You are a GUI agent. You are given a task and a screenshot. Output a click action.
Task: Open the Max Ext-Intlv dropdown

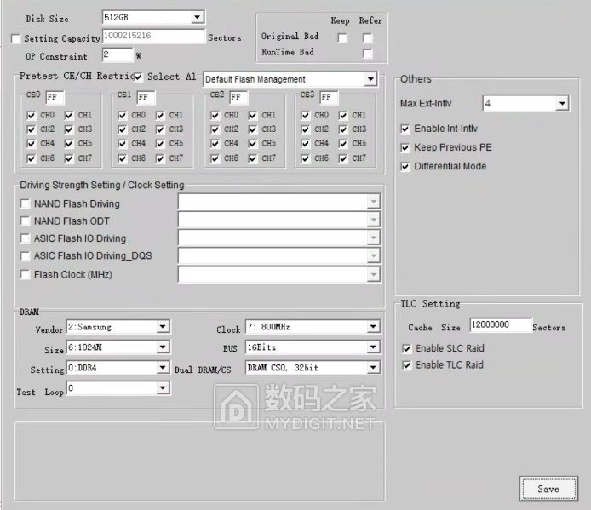pyautogui.click(x=526, y=103)
